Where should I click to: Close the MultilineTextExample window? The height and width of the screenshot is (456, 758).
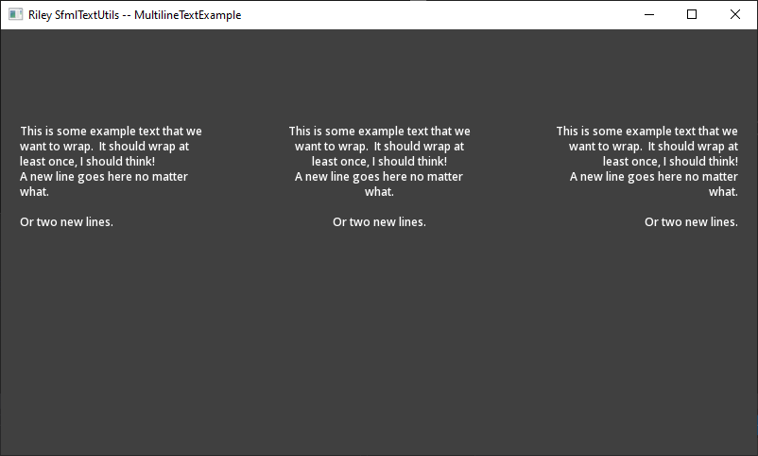tap(735, 14)
